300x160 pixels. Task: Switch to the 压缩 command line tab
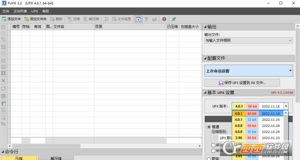click(19, 158)
